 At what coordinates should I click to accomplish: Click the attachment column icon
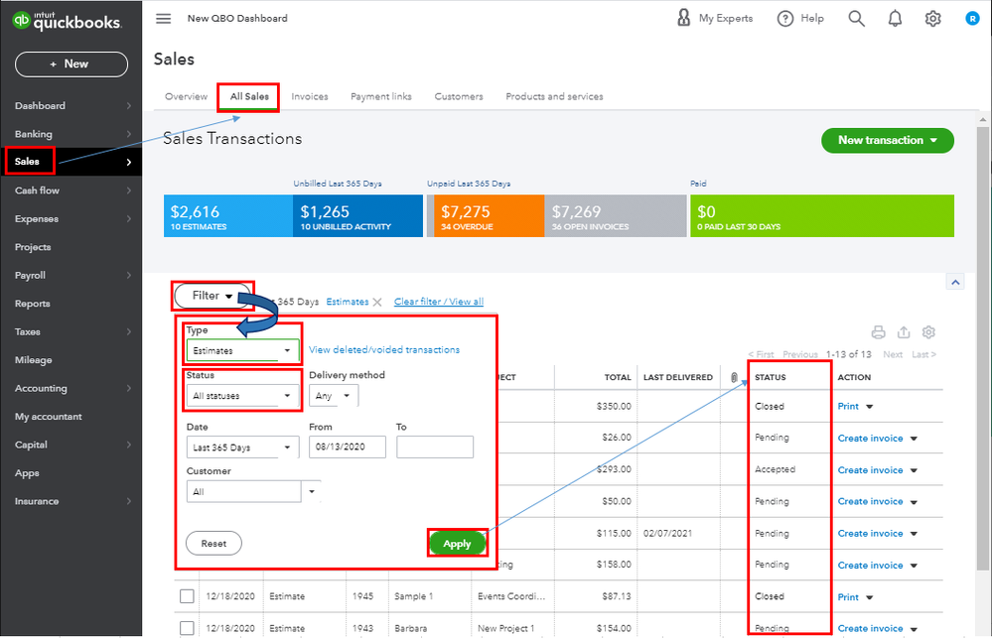[x=734, y=377]
